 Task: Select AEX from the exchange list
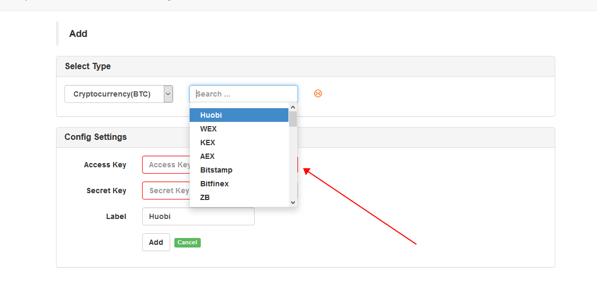[239, 156]
